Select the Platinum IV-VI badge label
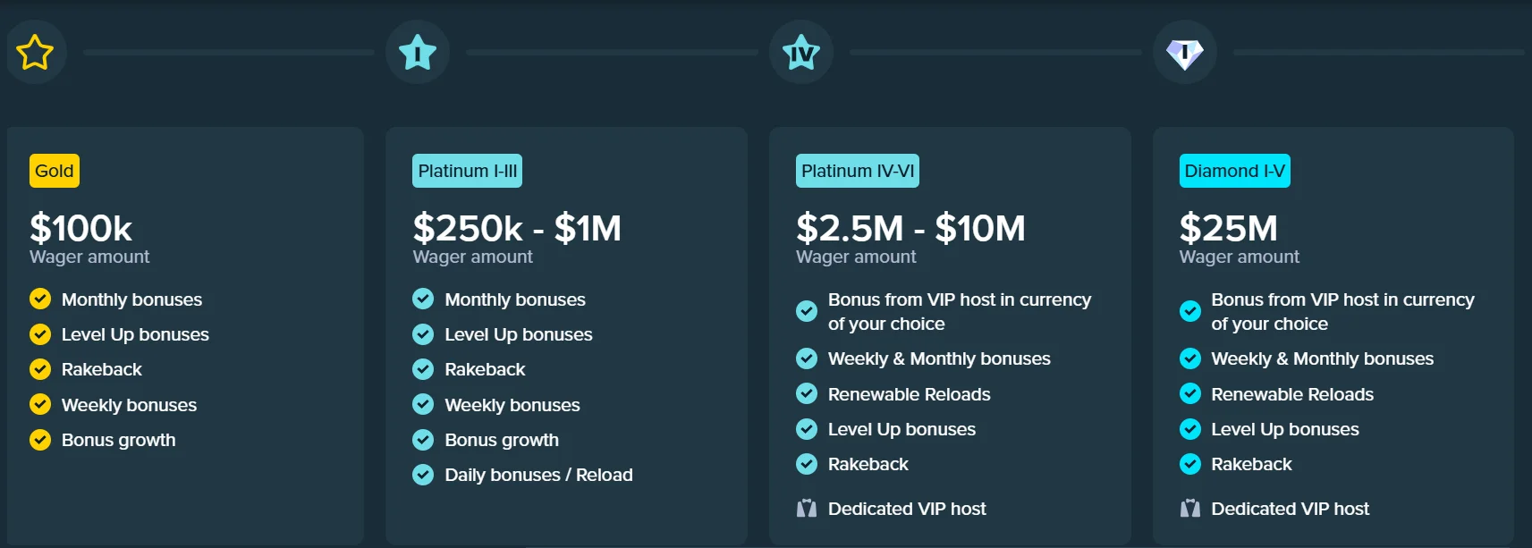This screenshot has height=548, width=1532. [x=857, y=171]
